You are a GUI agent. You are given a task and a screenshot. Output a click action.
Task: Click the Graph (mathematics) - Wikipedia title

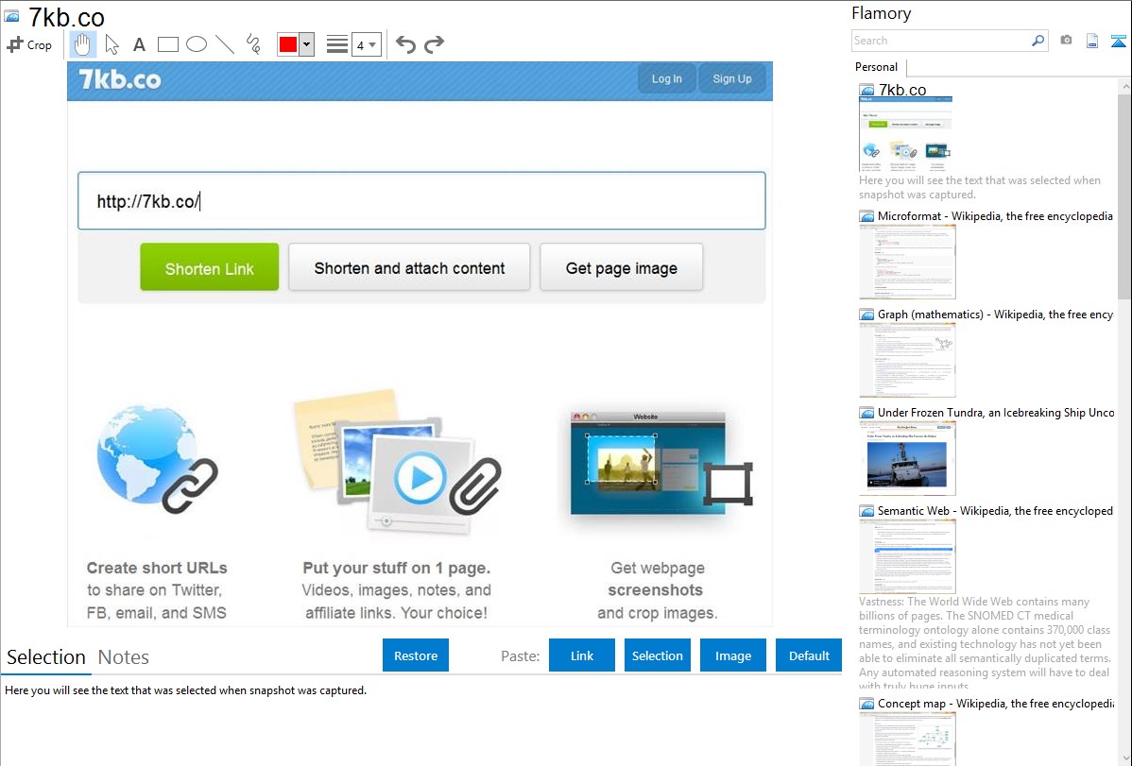[x=995, y=315]
